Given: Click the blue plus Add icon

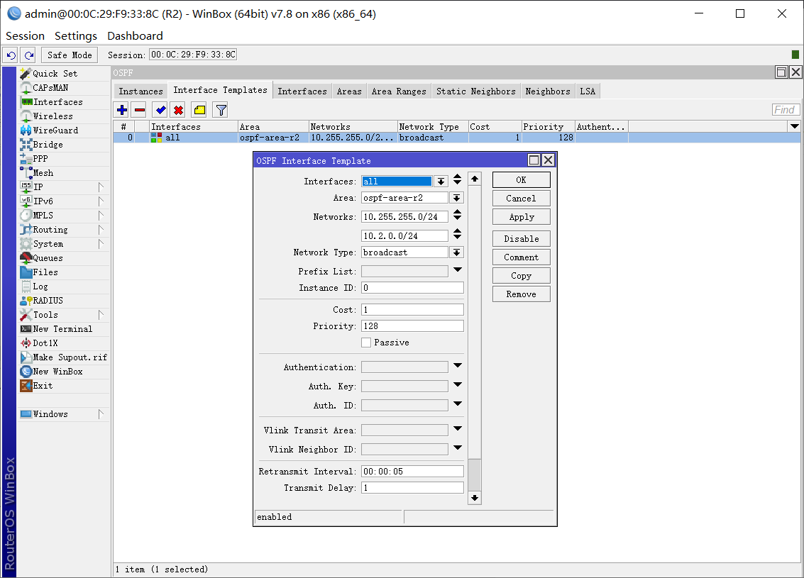Looking at the screenshot, I should (x=122, y=110).
